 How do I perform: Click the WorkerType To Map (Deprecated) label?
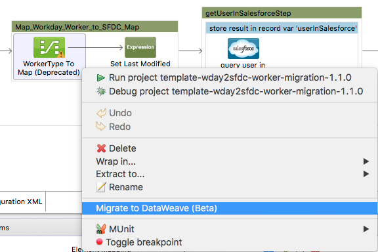(x=49, y=68)
